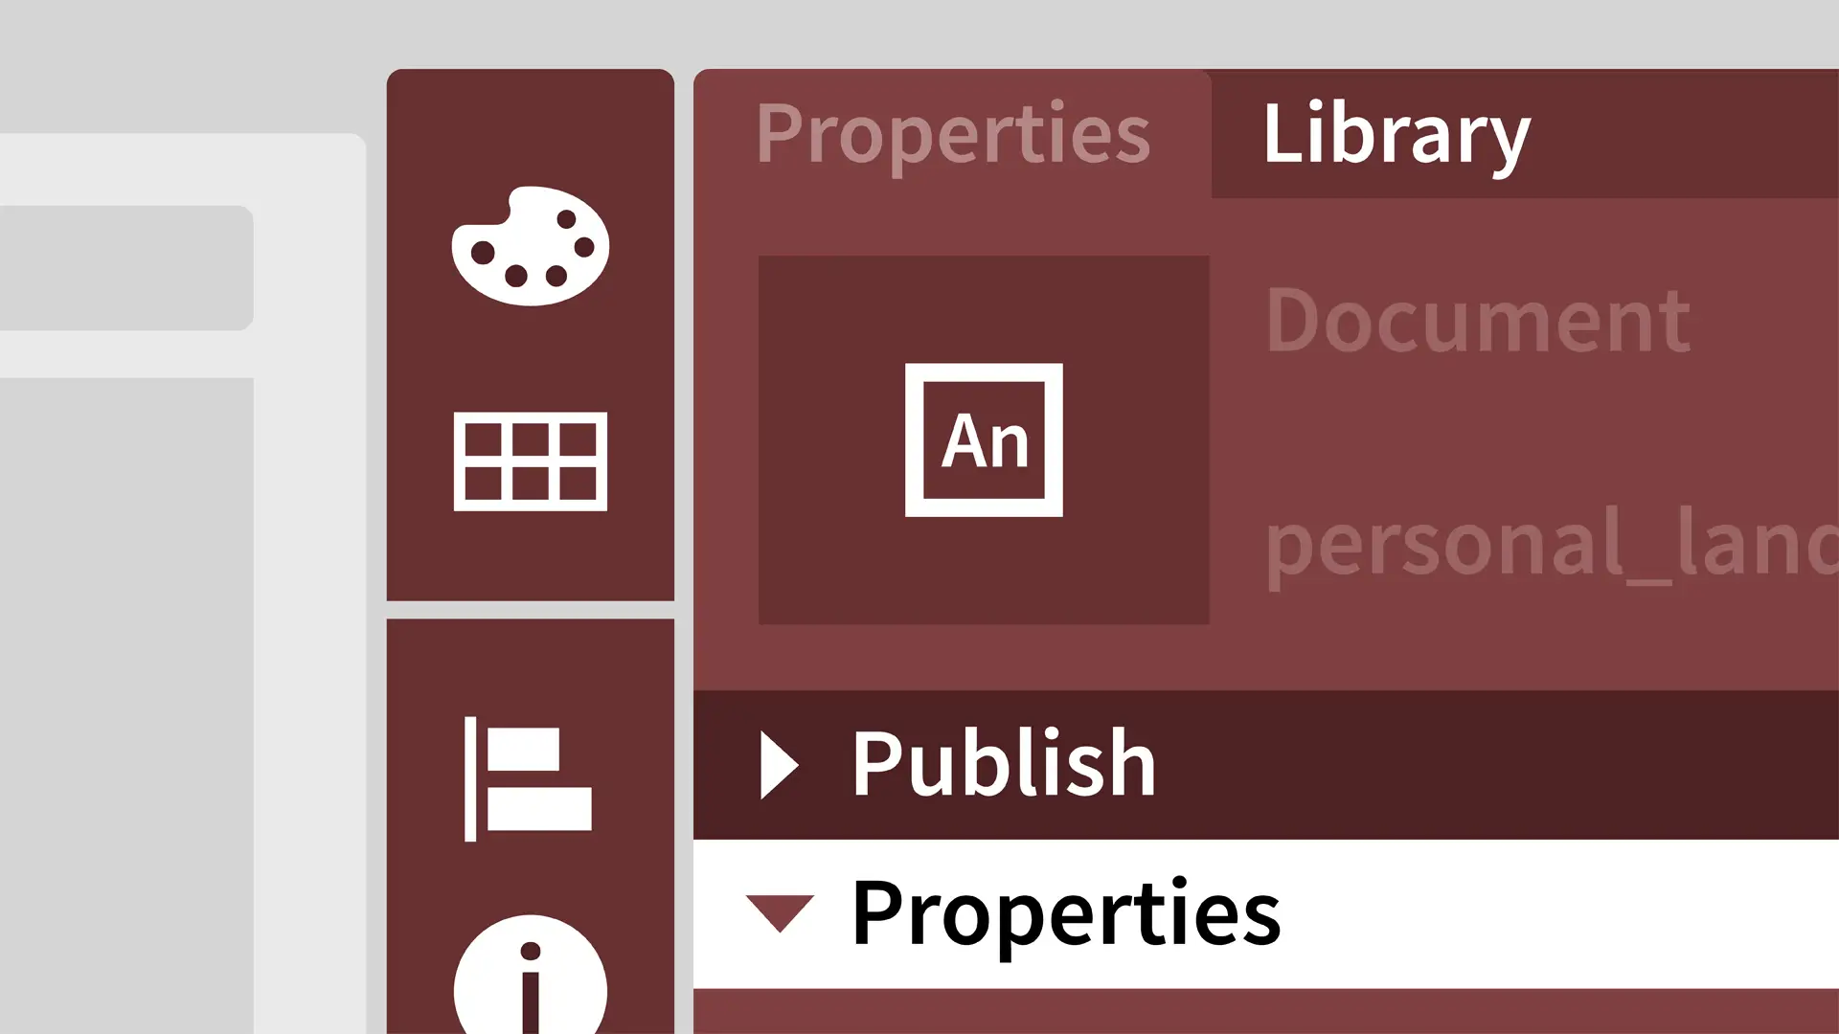This screenshot has width=1839, height=1034.
Task: Collapse the Properties section triangle
Action: 780,913
